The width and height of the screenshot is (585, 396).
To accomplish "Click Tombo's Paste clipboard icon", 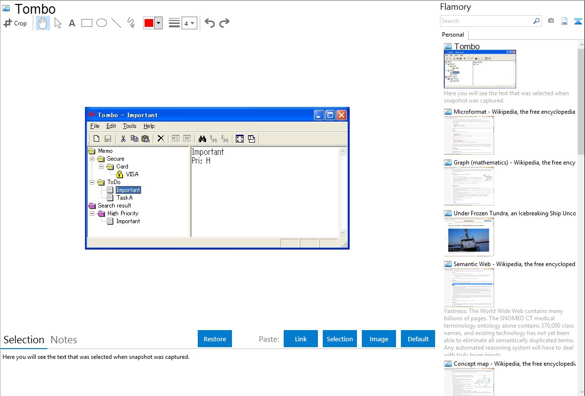I will [146, 139].
